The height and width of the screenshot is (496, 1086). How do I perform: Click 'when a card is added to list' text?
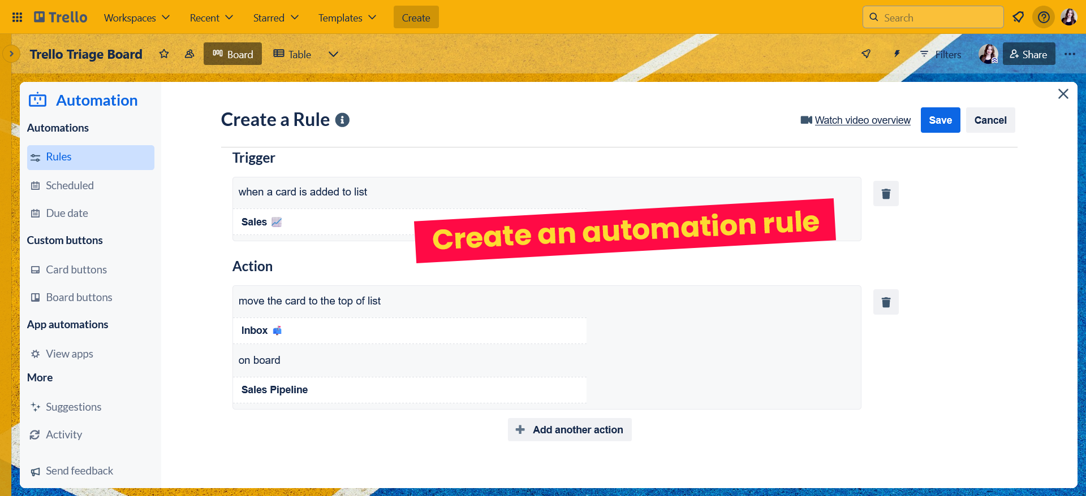pyautogui.click(x=303, y=192)
